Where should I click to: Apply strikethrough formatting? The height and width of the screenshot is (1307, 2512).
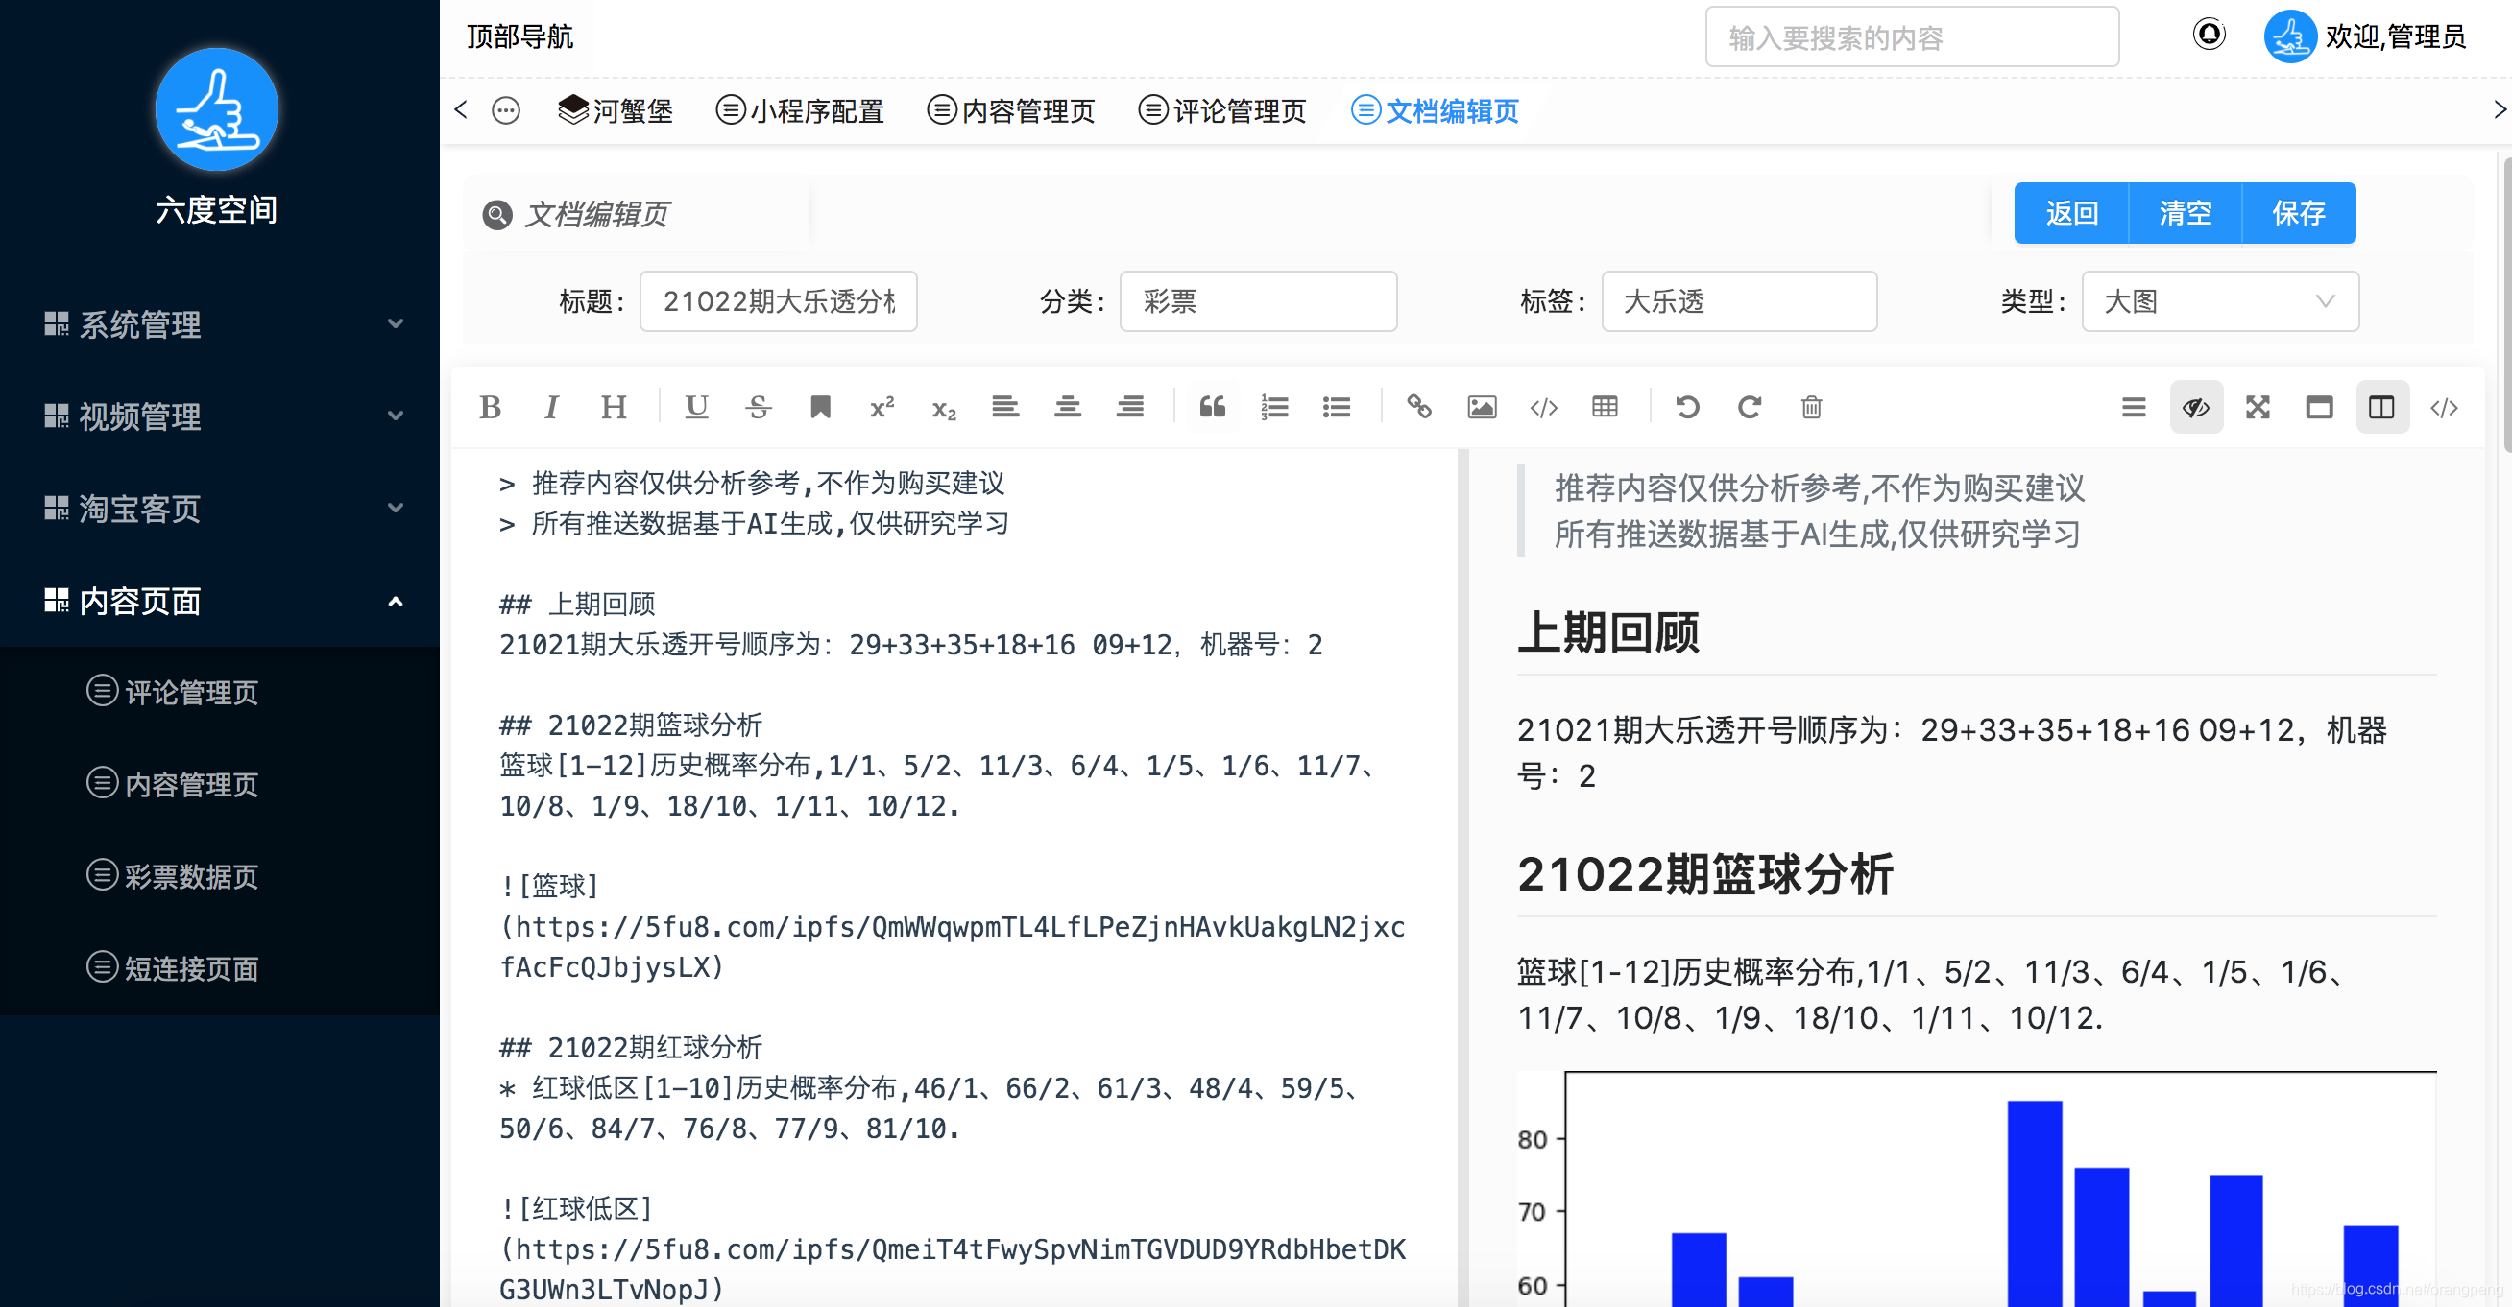pos(759,408)
